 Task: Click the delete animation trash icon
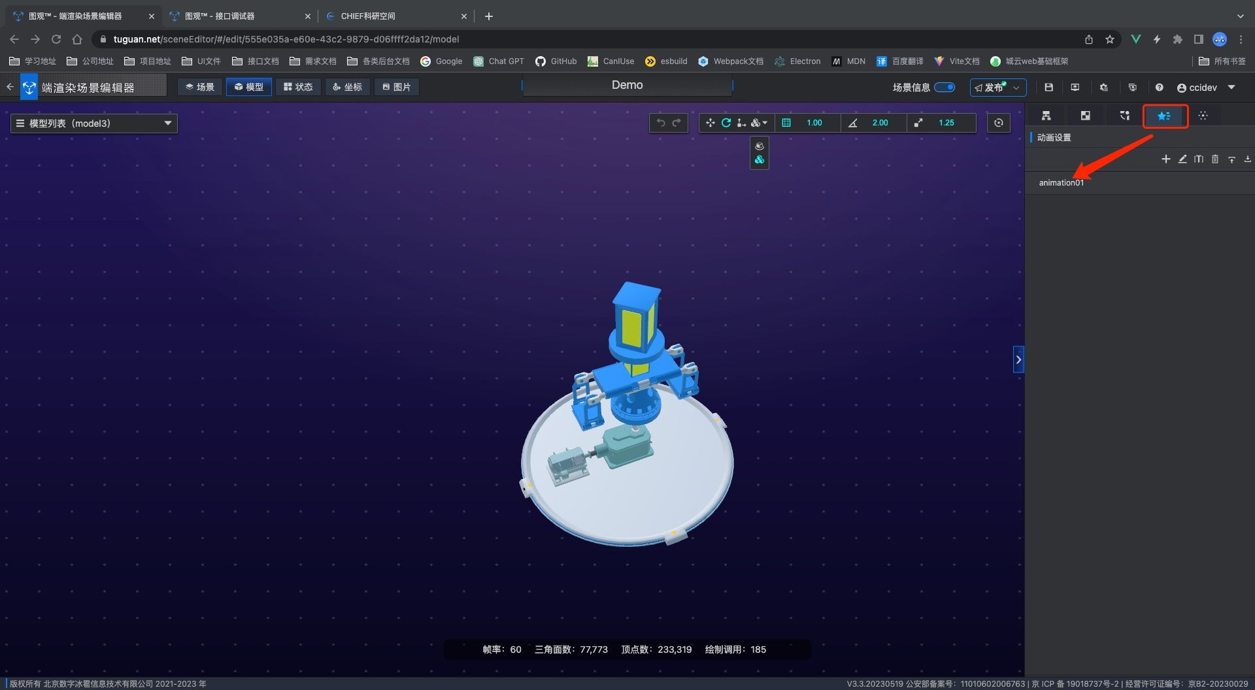click(x=1214, y=159)
